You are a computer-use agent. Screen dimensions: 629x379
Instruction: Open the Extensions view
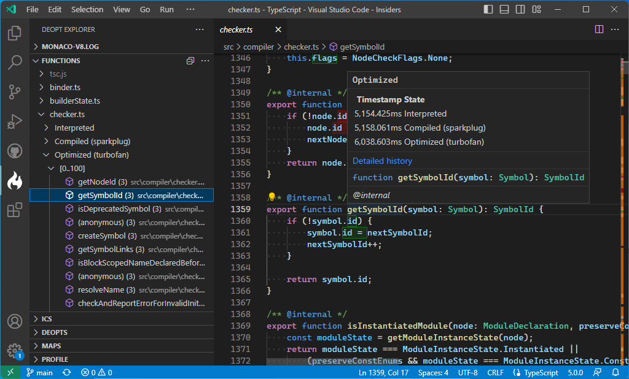15,210
